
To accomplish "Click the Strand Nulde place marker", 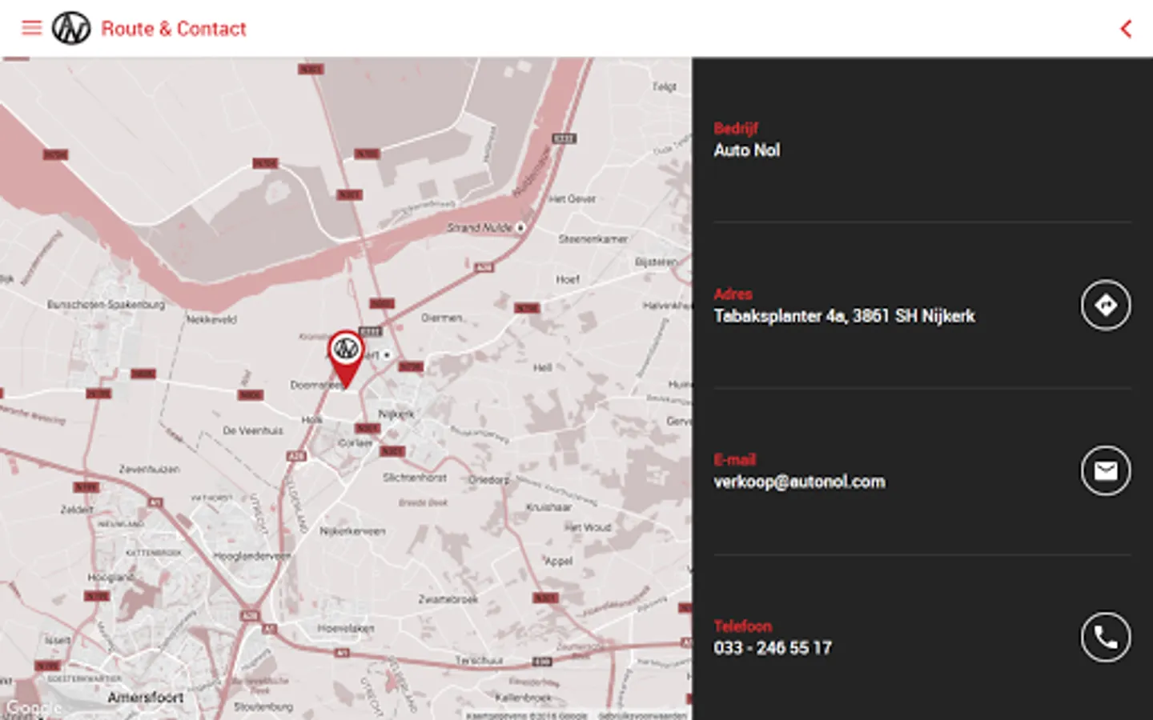I will pos(520,228).
